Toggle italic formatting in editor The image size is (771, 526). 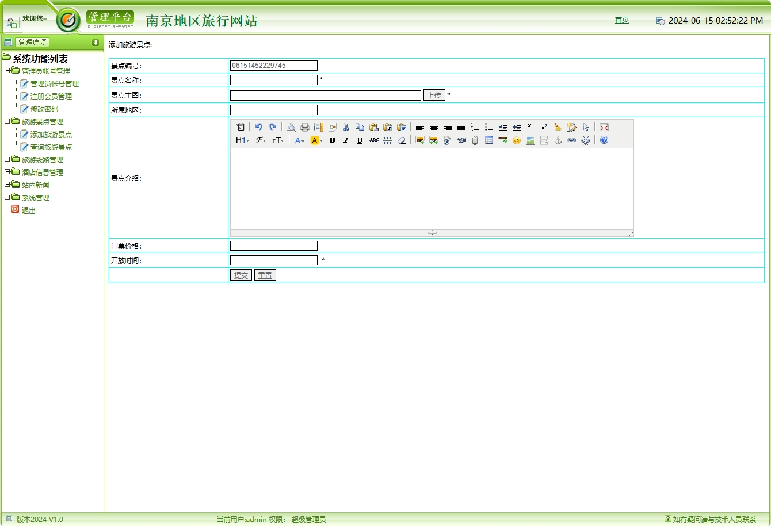(346, 140)
